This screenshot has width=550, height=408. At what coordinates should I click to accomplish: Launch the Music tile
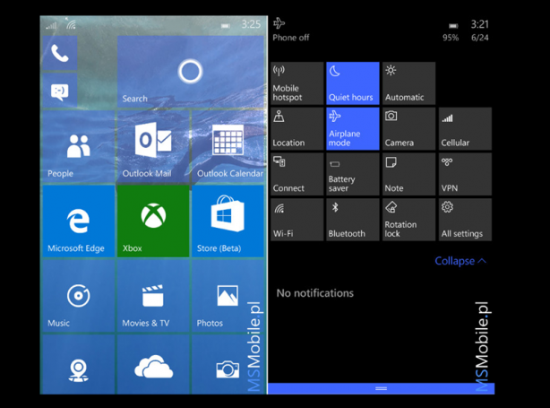click(x=78, y=296)
